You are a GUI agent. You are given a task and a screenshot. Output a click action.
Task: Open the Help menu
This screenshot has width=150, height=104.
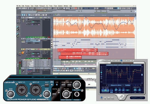click(x=71, y=6)
